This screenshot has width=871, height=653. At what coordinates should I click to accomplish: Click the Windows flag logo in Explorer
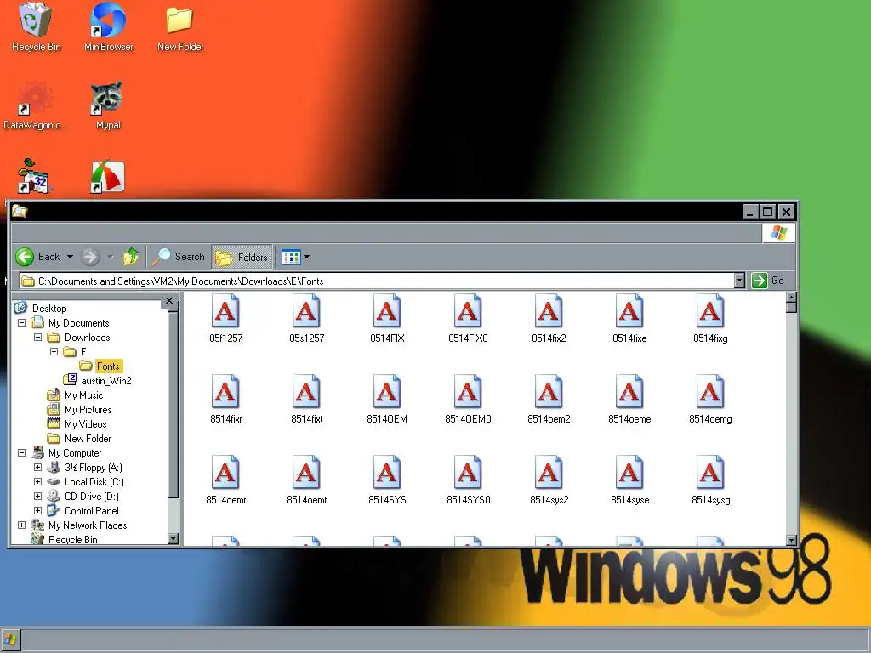pyautogui.click(x=779, y=232)
